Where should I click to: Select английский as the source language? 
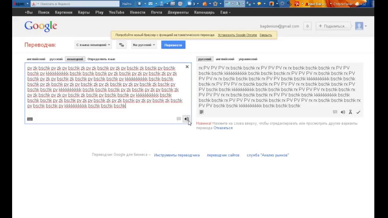pos(36,59)
